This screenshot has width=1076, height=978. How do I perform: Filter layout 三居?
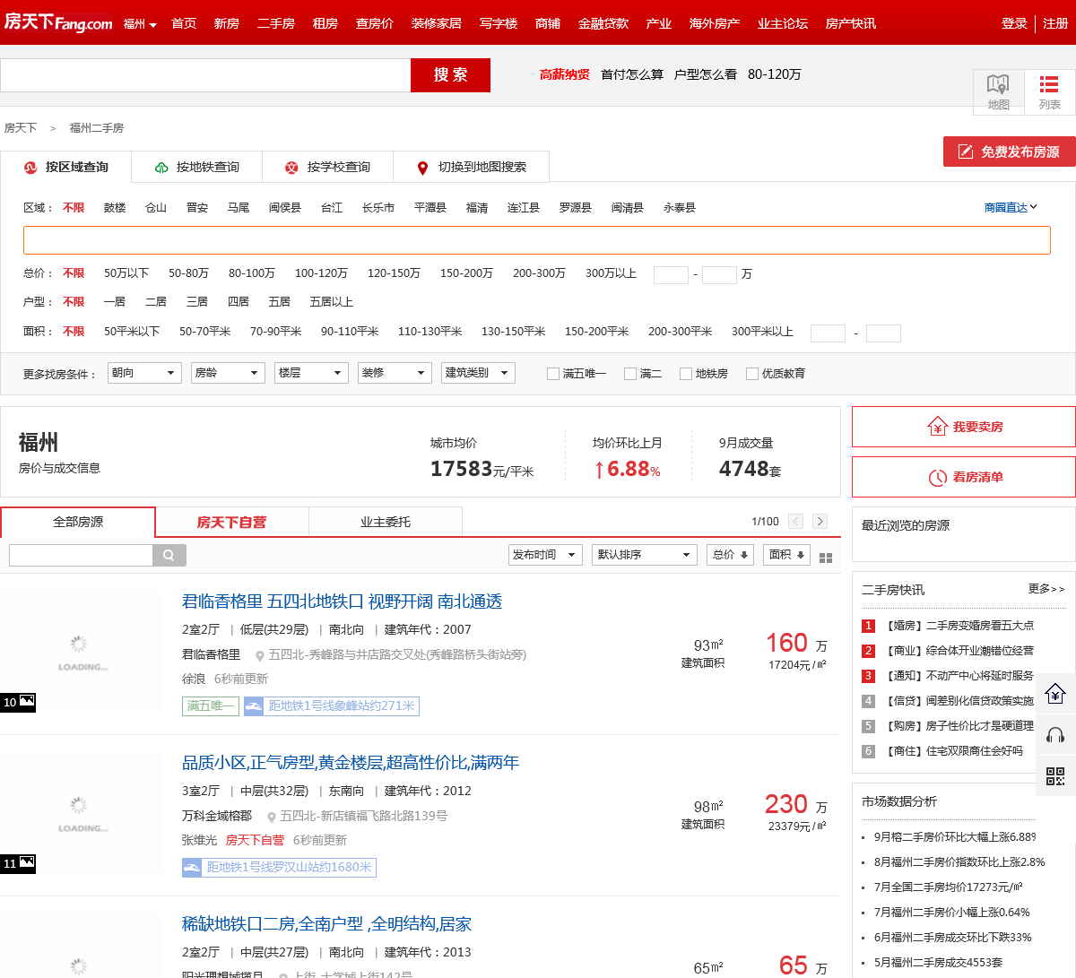pyautogui.click(x=196, y=301)
